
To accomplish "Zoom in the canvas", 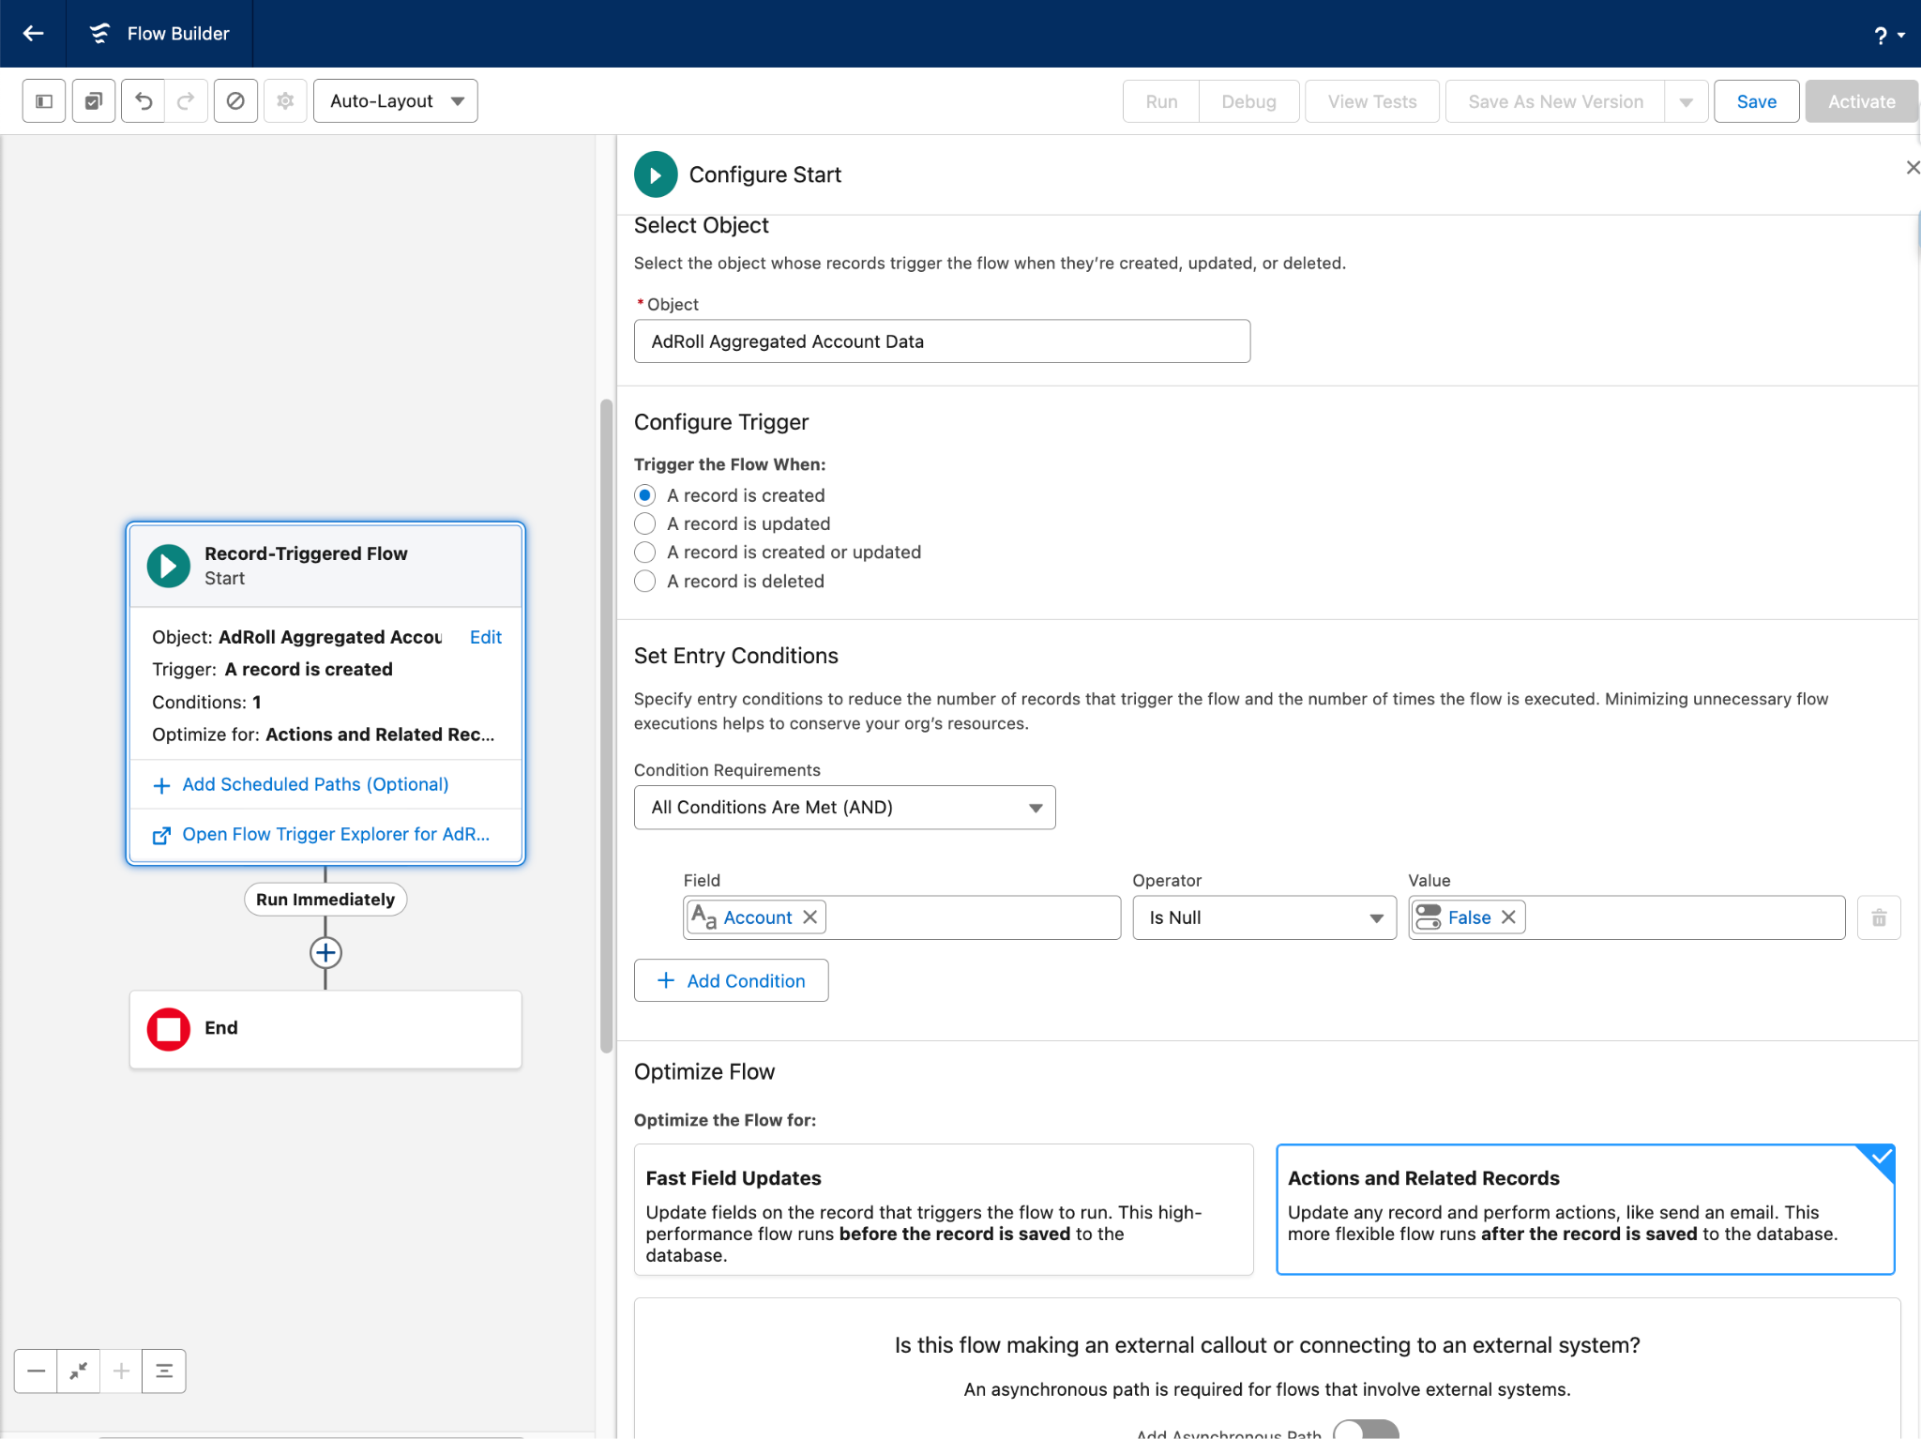I will 121,1371.
